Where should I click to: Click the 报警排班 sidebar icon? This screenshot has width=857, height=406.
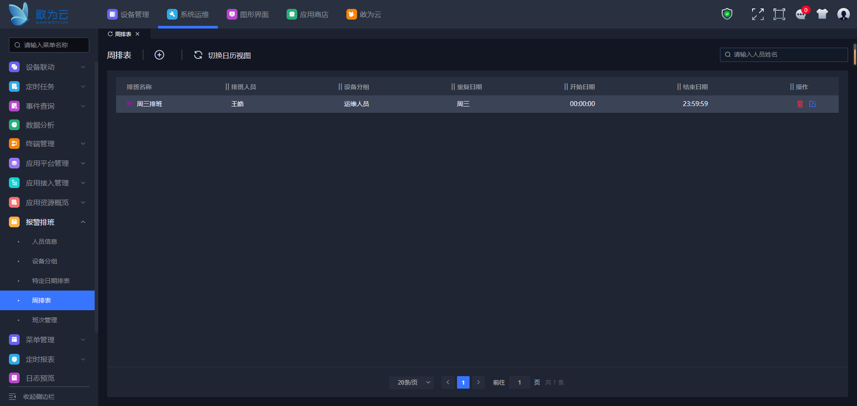click(x=14, y=222)
